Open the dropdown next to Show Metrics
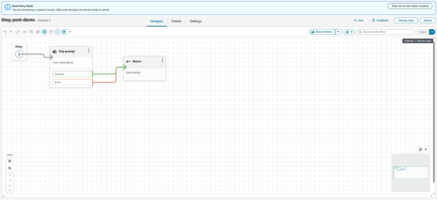The image size is (437, 201). [338, 32]
